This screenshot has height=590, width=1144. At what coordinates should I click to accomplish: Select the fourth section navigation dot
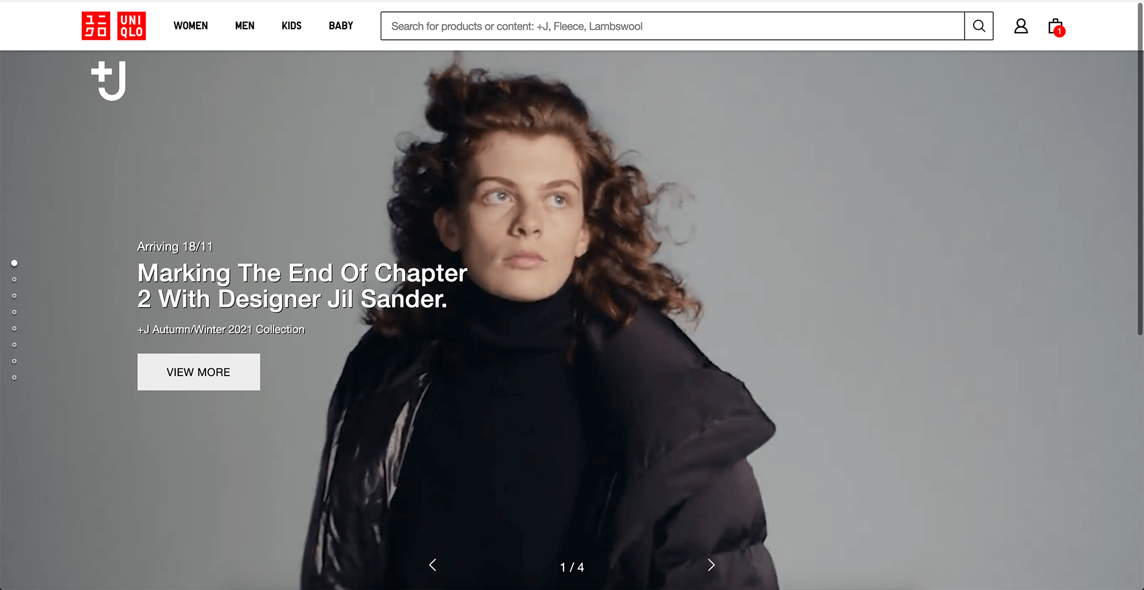click(14, 312)
